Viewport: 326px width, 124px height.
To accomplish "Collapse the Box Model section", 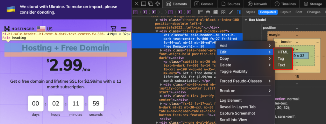I will (x=246, y=20).
